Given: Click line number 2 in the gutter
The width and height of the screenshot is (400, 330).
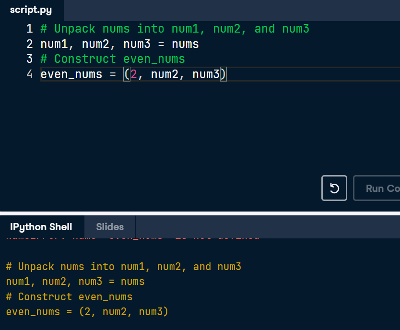Looking at the screenshot, I should click(x=30, y=44).
